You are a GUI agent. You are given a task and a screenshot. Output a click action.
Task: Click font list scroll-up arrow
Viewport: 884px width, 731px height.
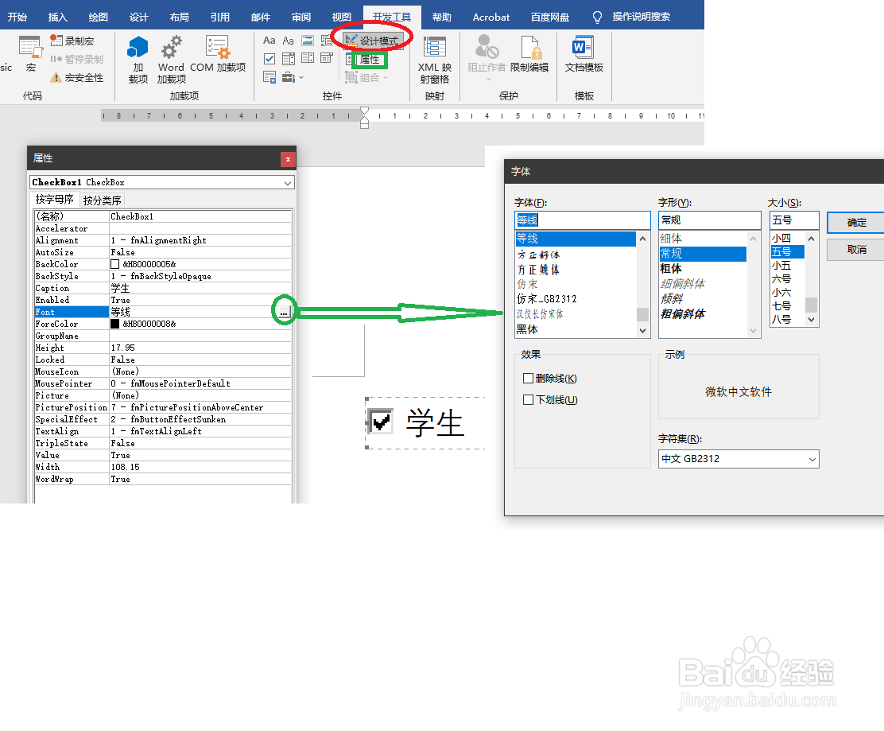[642, 239]
